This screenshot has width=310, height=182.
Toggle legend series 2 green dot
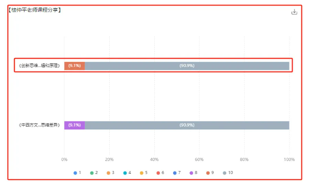pos(92,173)
